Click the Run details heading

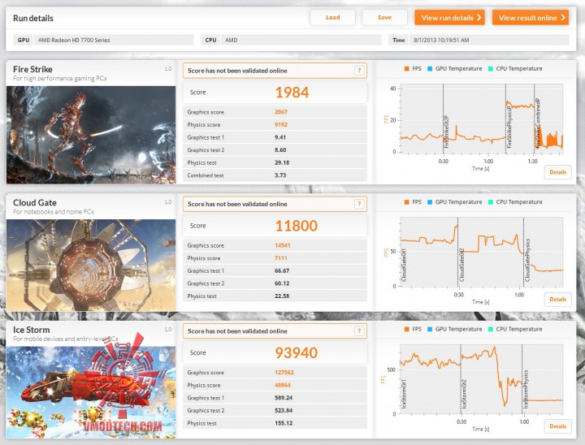pos(32,19)
